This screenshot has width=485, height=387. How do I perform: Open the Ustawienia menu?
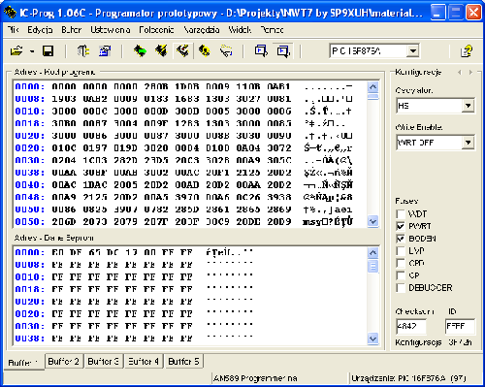111,30
